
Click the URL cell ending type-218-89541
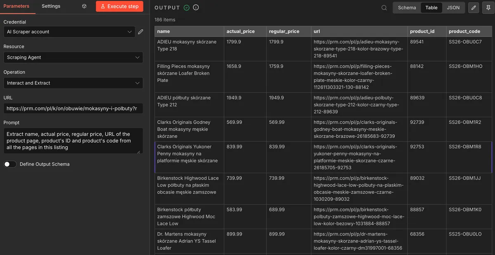359,49
